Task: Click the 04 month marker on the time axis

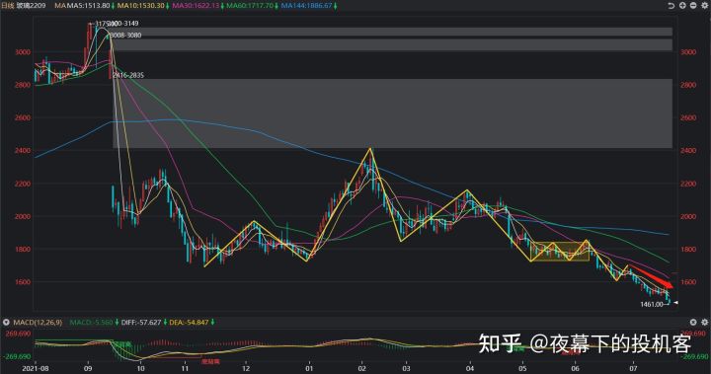Action: click(470, 368)
